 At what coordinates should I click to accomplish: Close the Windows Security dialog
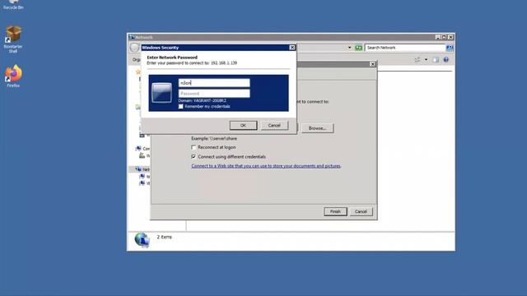click(x=292, y=48)
